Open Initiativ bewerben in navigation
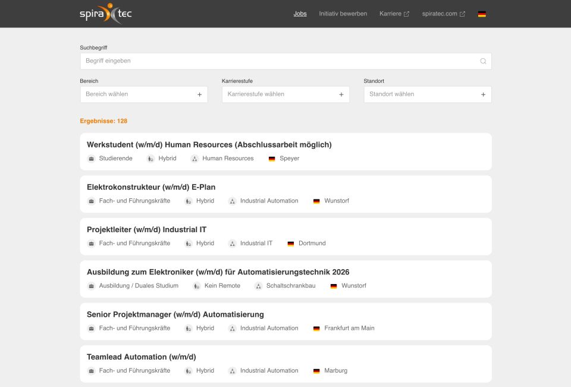Image resolution: width=571 pixels, height=387 pixels. point(343,14)
